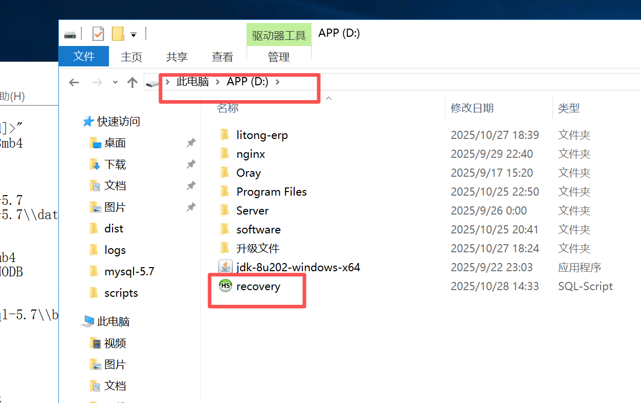Select the recovery file name
The width and height of the screenshot is (641, 403).
point(258,286)
